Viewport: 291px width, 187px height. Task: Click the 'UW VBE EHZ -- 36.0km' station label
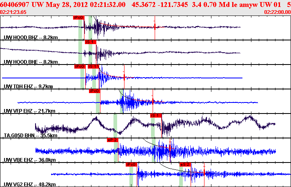(x=30, y=160)
